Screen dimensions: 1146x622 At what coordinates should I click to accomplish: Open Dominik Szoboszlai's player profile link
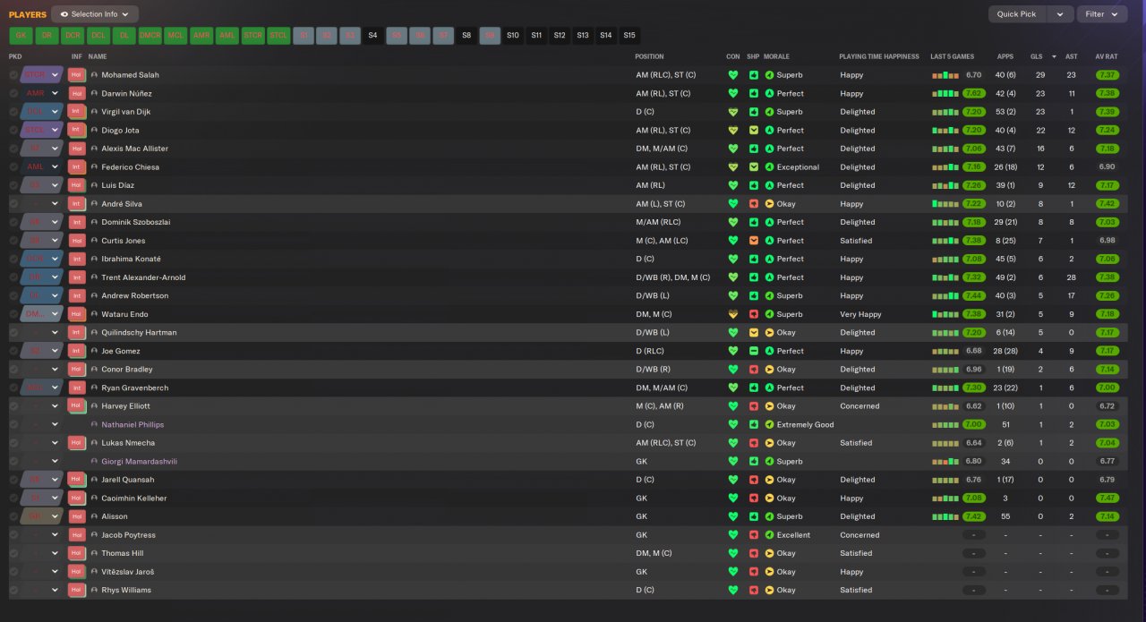[135, 222]
